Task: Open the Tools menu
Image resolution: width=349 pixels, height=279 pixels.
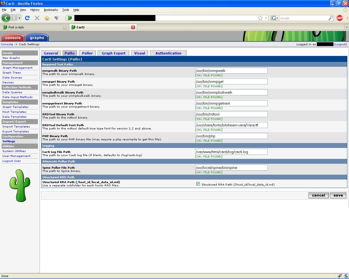Action: [66, 10]
